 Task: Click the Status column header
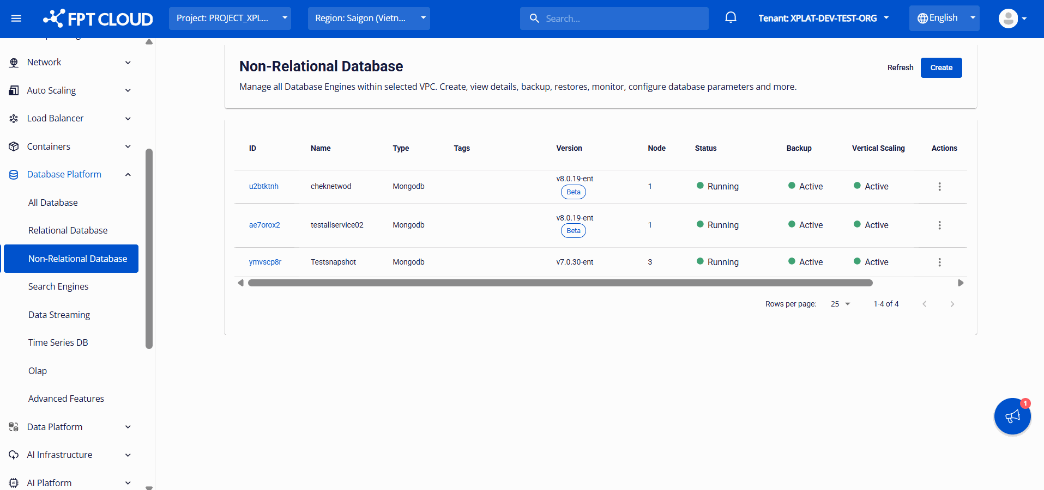(x=705, y=148)
